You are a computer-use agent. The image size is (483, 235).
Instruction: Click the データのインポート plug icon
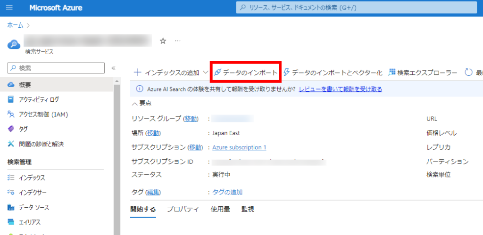(x=217, y=73)
